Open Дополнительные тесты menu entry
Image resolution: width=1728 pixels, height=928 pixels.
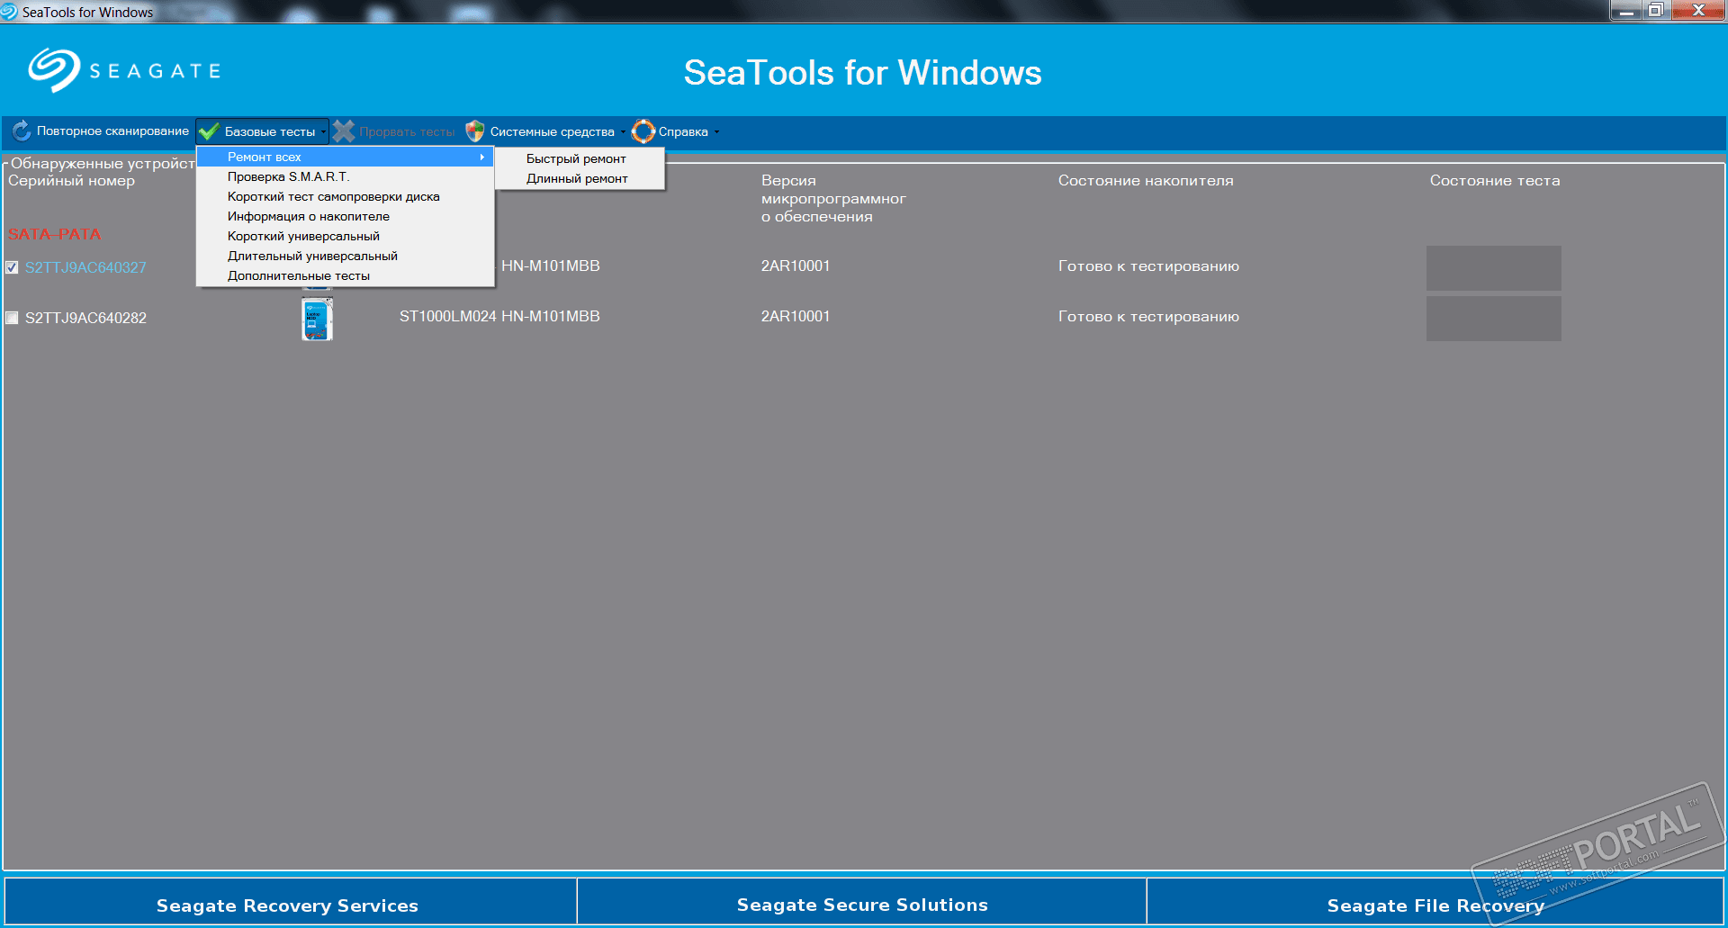coord(346,275)
